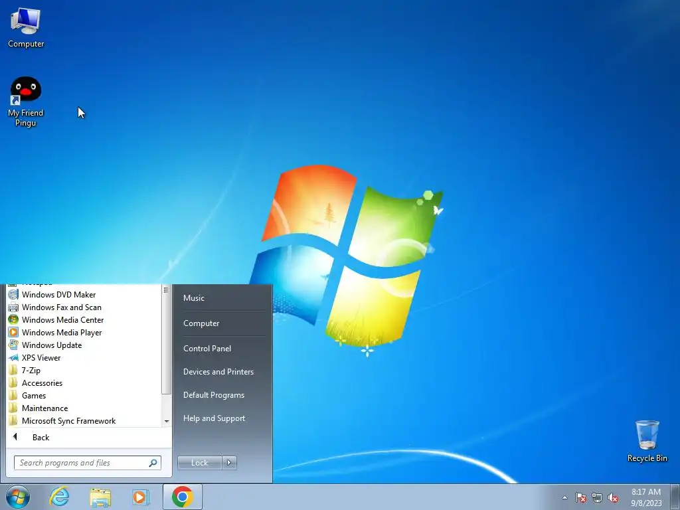Launch Windows Media Player from the taskbar
680x510 pixels.
141,497
